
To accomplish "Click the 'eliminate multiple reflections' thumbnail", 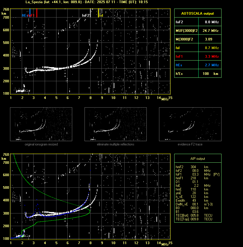I will click(115, 124).
